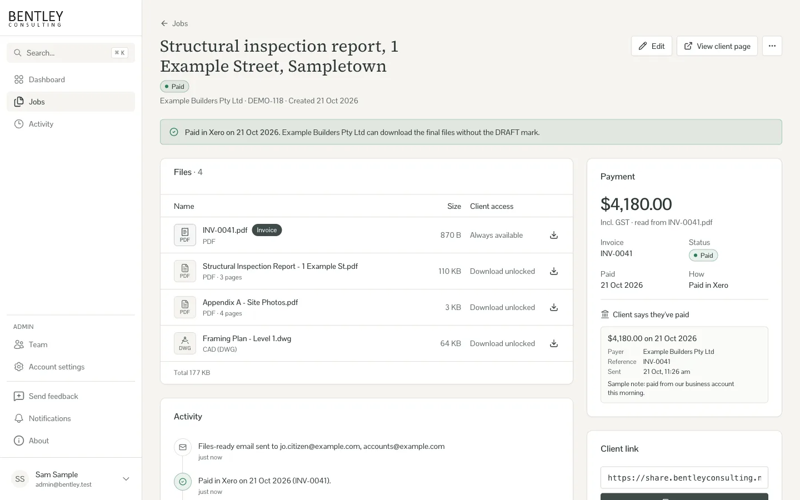Select Appendix A - Site Photos.pdf name
Screen dimensions: 800x500
[x=250, y=302]
